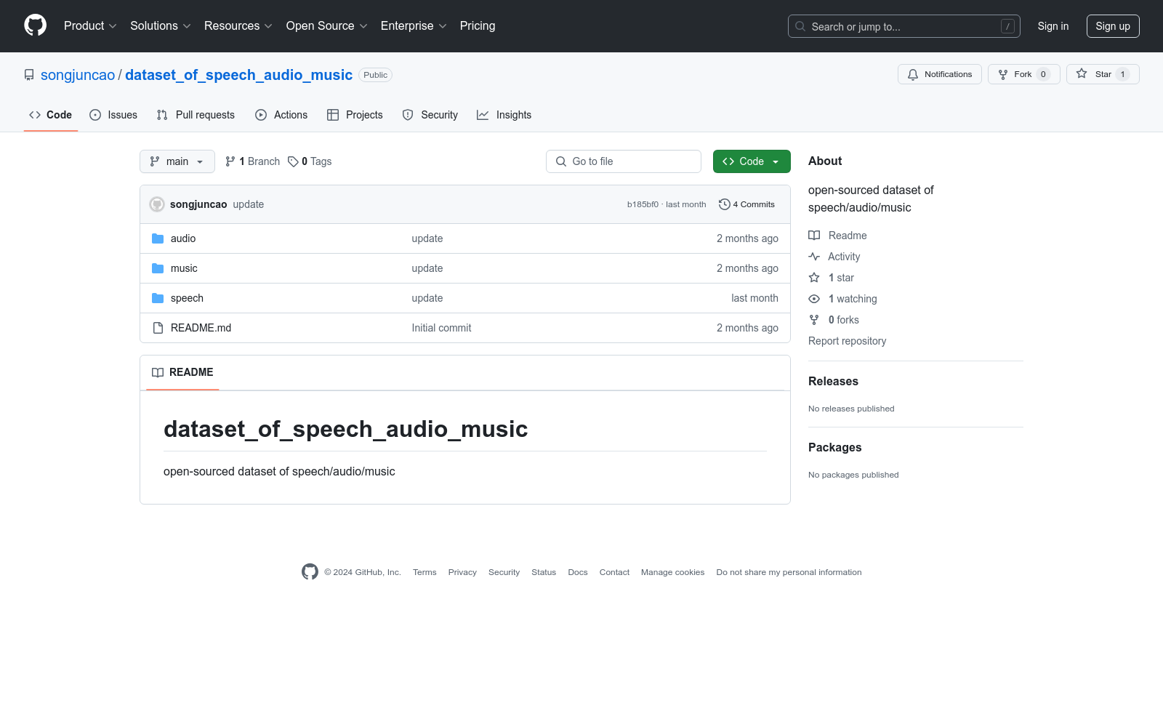Image resolution: width=1163 pixels, height=727 pixels.
Task: Click the star icon beside 1 star
Action: [814, 278]
